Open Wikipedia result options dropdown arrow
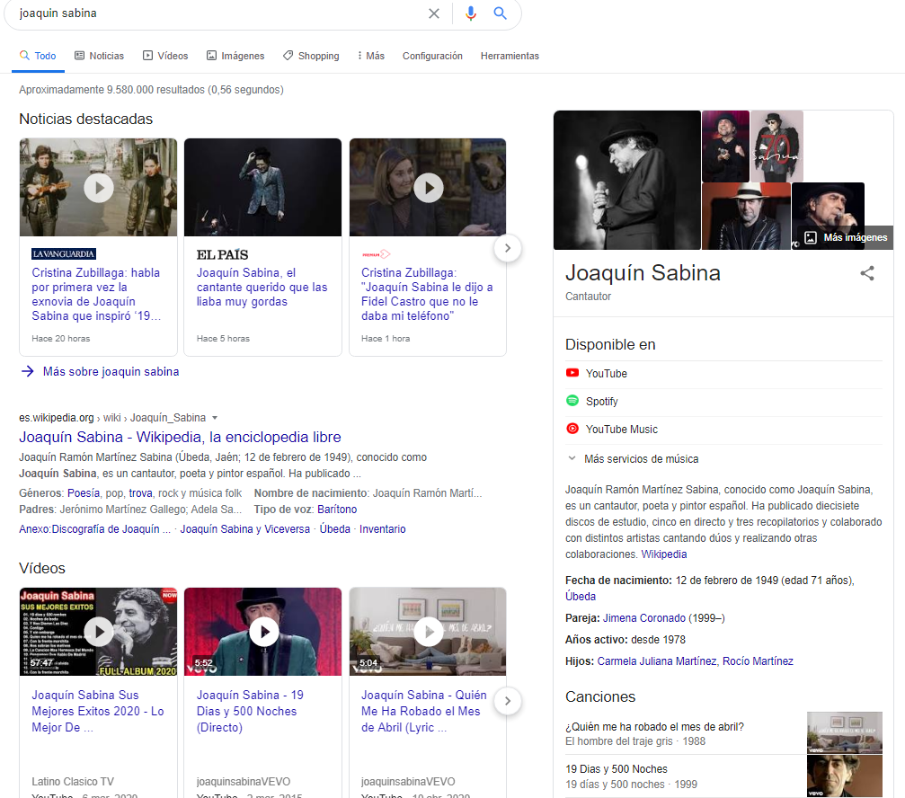The image size is (905, 798). coord(215,418)
